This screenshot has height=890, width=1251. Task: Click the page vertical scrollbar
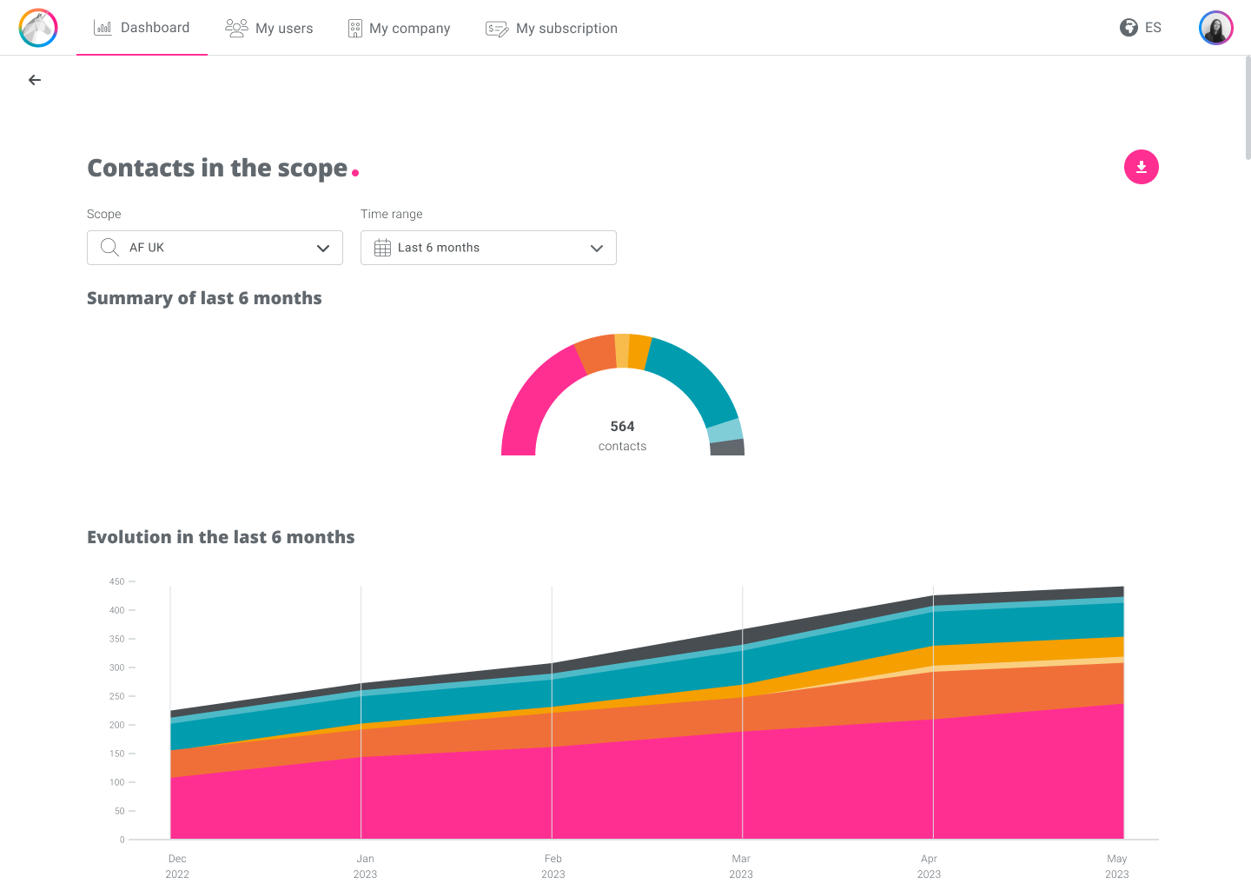(1248, 108)
